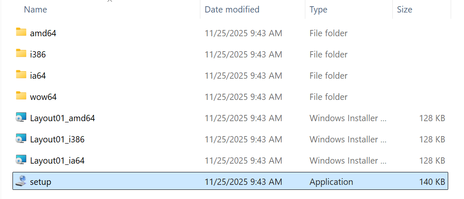Select the setup file name
Screen dimensions: 464x199
pyautogui.click(x=41, y=182)
